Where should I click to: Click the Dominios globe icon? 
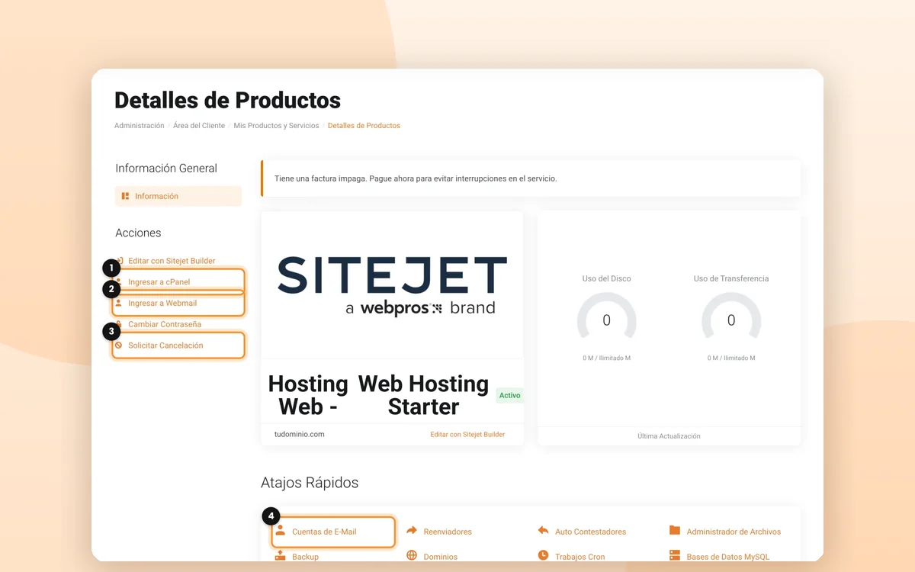point(412,556)
